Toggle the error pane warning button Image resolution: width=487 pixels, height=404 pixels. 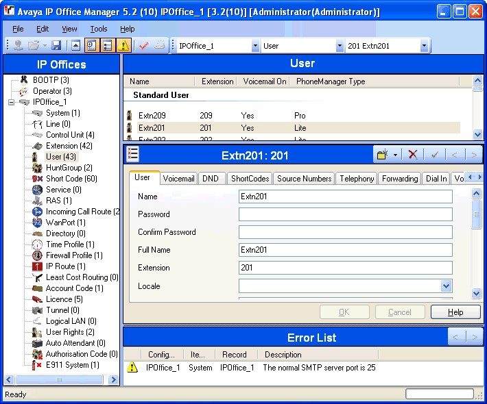(x=123, y=46)
